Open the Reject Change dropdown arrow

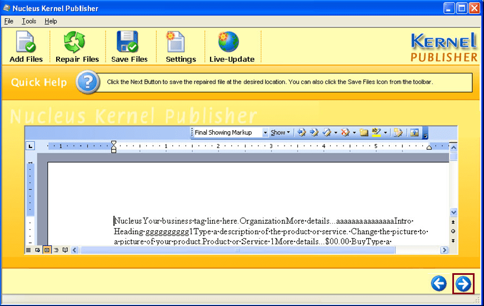354,133
